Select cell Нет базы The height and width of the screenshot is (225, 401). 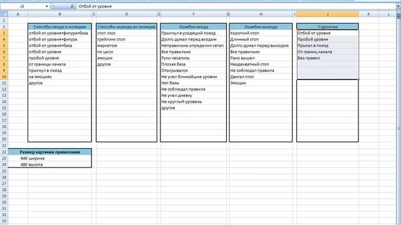194,83
